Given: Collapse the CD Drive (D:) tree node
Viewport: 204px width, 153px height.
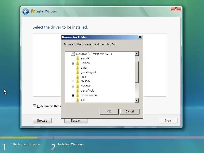Looking at the screenshot, I should [68, 54].
